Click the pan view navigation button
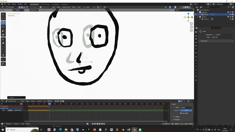Image resolution: width=235 pixels, height=132 pixels. (191, 27)
